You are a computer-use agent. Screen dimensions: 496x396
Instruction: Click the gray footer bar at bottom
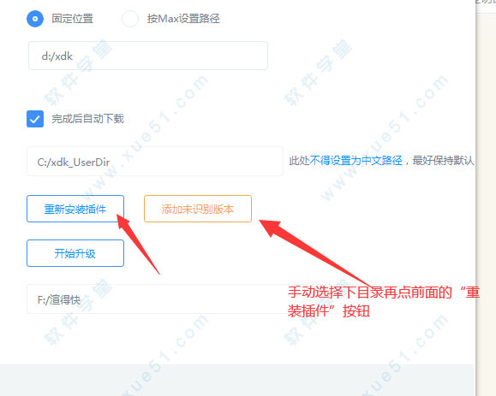(237, 381)
